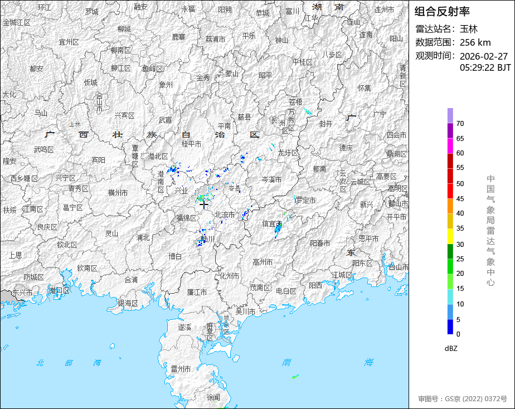
Task: Click the blue echo patch near 信宜市
Action: (x=278, y=228)
